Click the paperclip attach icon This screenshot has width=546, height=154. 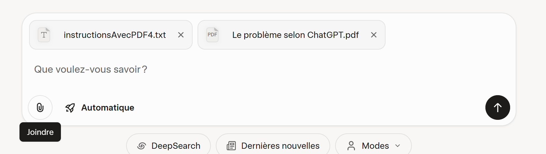click(x=40, y=107)
